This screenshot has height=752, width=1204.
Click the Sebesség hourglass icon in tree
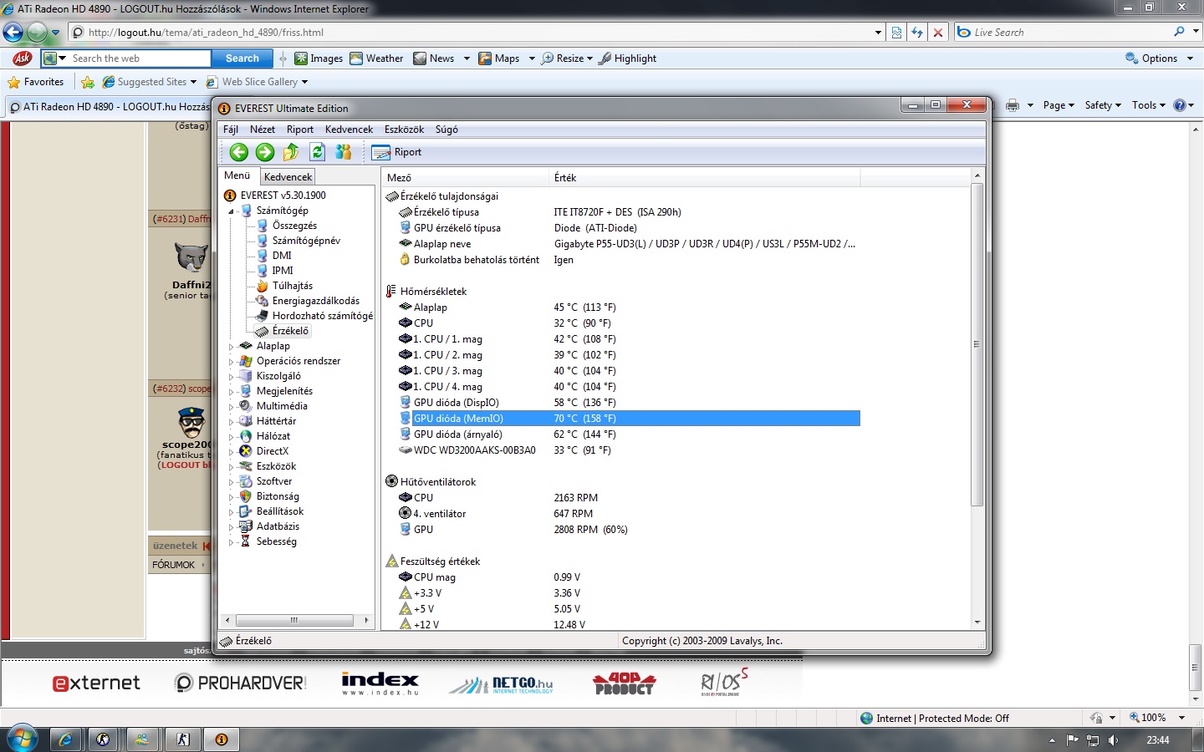(246, 541)
